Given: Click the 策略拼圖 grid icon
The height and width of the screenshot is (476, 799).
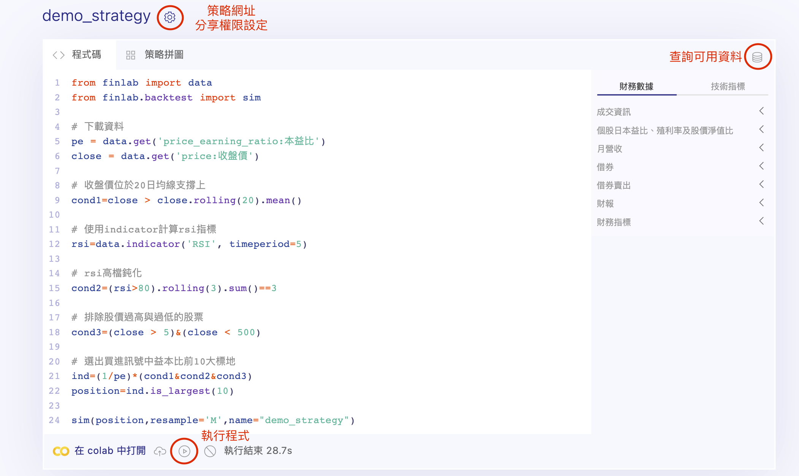Looking at the screenshot, I should (131, 55).
